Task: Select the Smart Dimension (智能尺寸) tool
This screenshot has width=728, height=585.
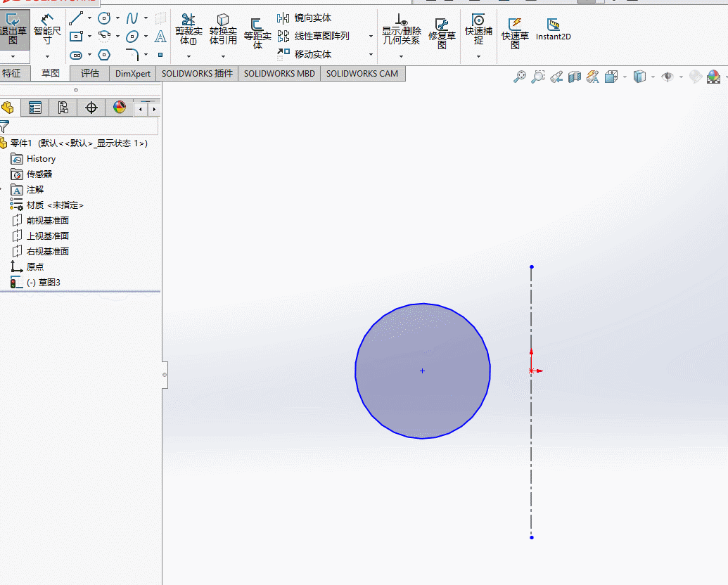Action: tap(47, 30)
